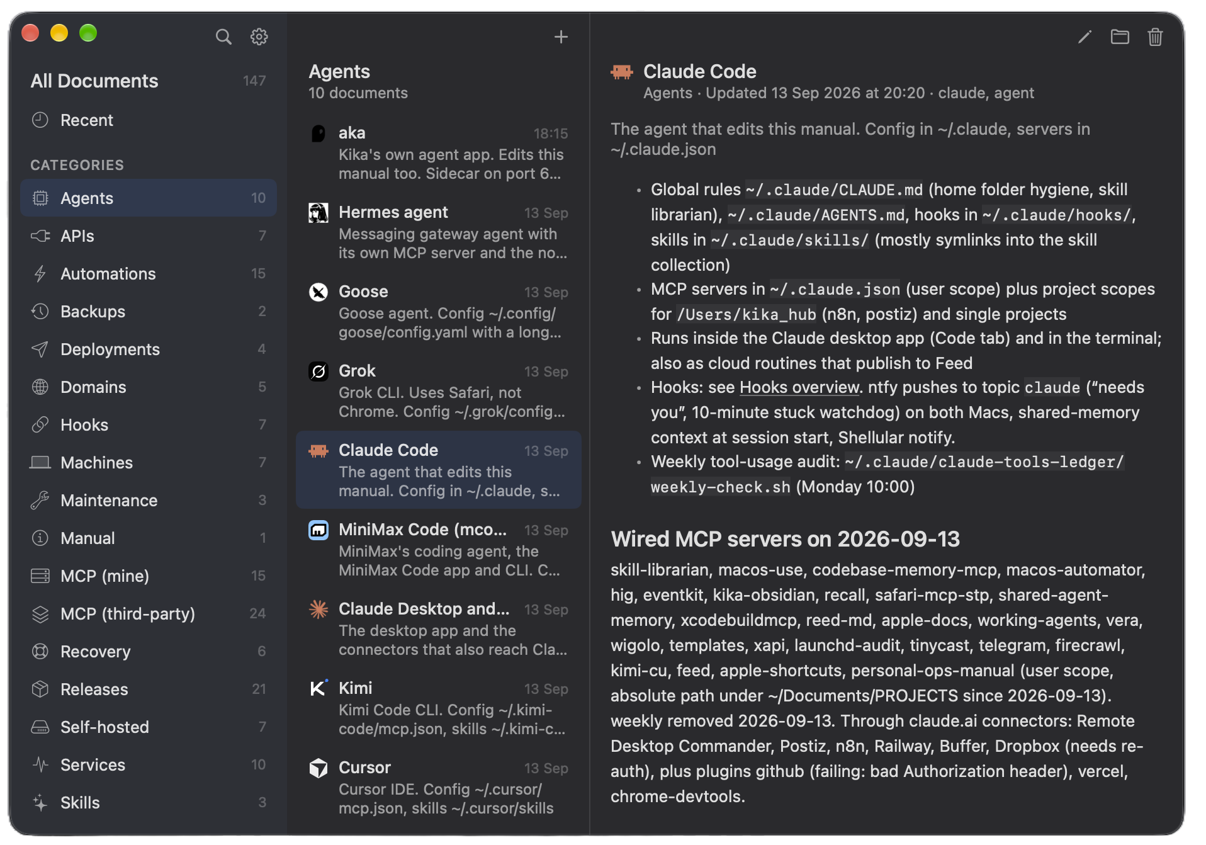
Task: Click the laptop icon beside Machines
Action: coord(40,463)
